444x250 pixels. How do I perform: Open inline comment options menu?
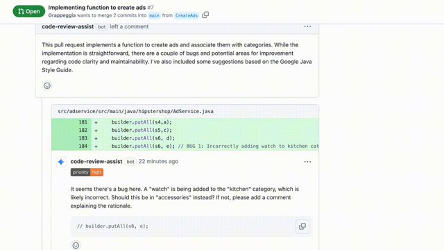[307, 162]
